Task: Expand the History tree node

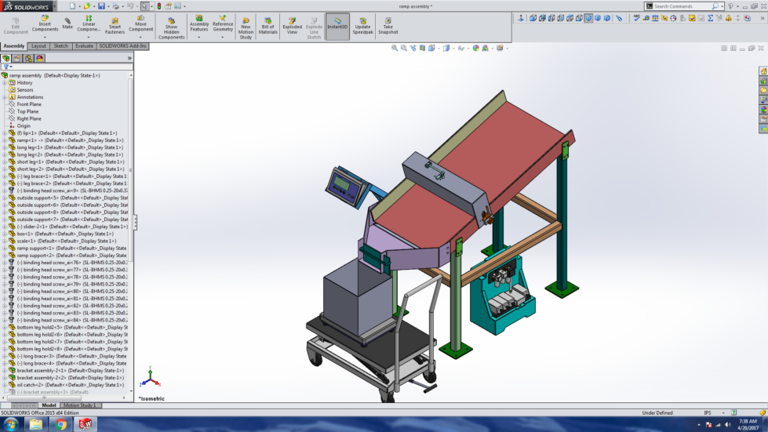Action: 4,82
